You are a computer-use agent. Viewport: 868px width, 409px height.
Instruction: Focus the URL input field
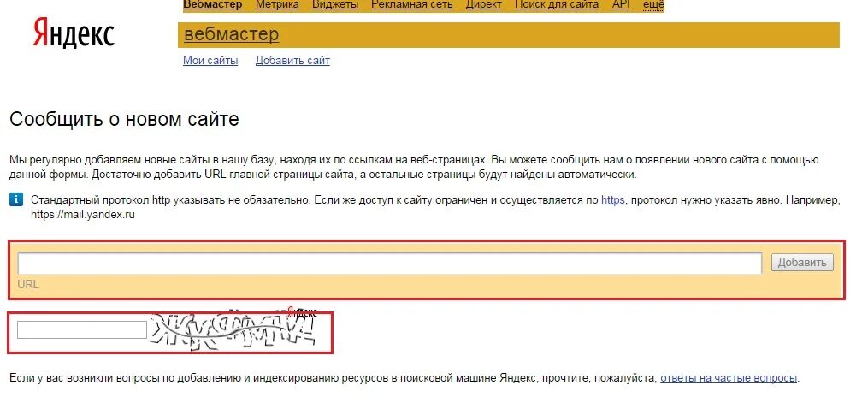click(x=390, y=263)
